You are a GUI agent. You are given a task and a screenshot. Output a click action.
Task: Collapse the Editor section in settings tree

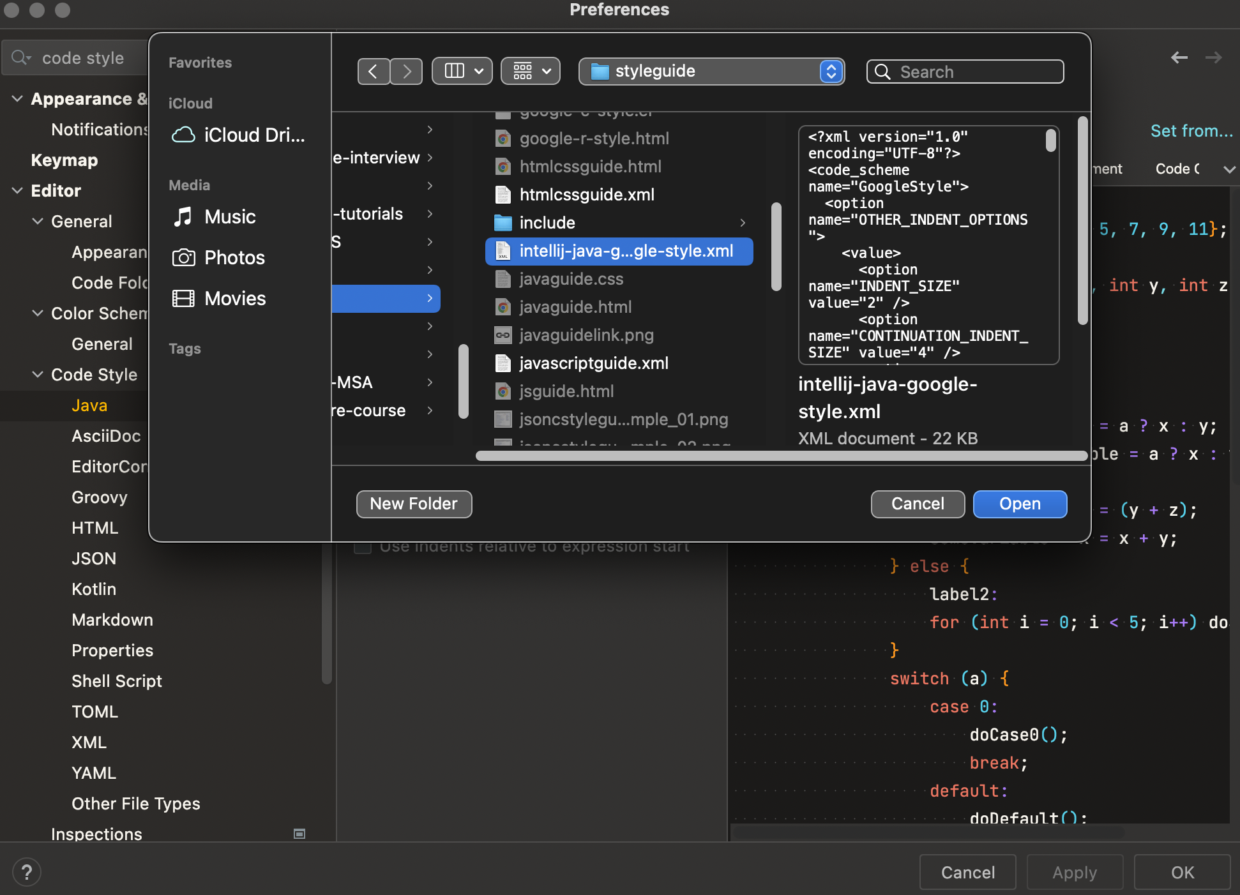coord(17,191)
